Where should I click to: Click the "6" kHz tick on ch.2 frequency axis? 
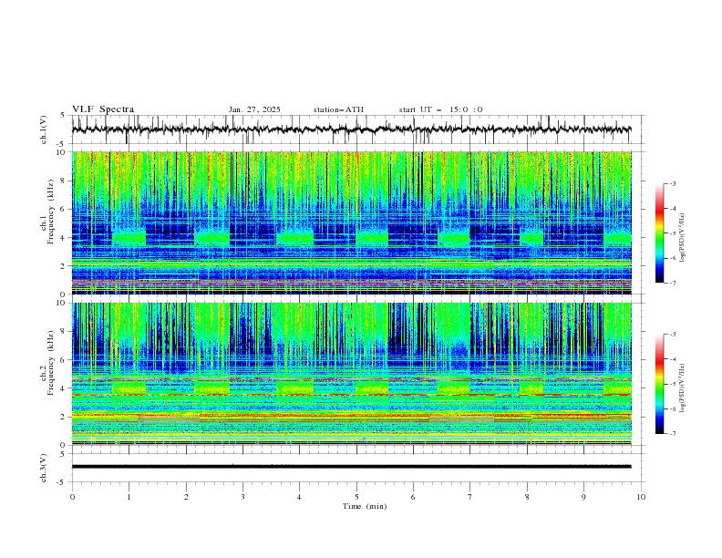[64, 360]
